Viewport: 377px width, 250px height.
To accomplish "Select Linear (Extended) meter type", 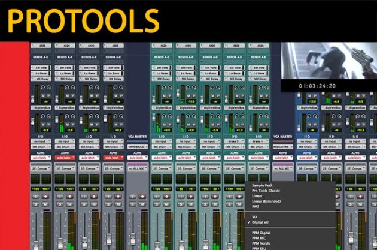I will pyautogui.click(x=266, y=201).
